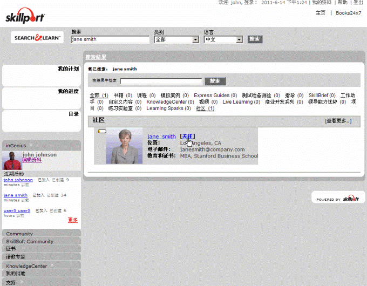Open the 我的批准 sidebar section
This screenshot has height=286, width=367.
[x=42, y=273]
